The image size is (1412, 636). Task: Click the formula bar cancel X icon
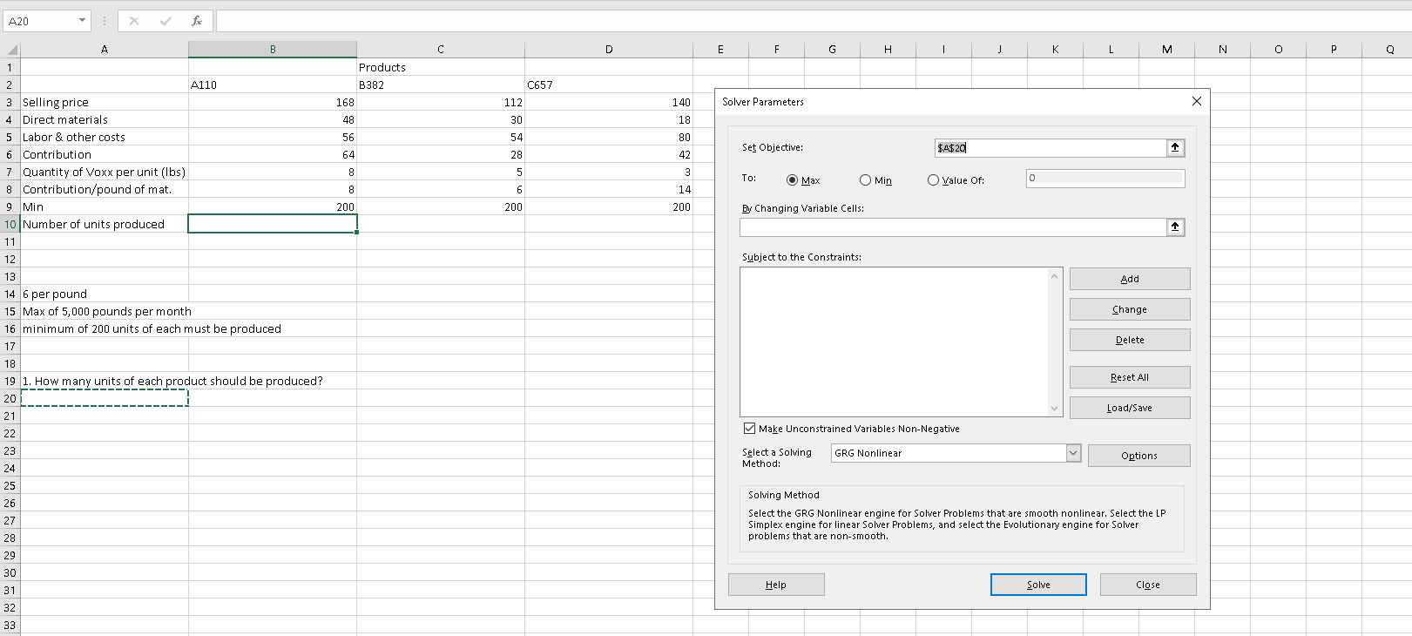(133, 21)
